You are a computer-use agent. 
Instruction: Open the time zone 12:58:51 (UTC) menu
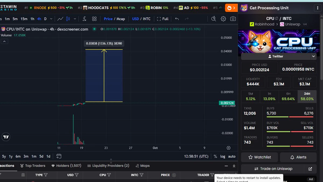[x=196, y=156]
